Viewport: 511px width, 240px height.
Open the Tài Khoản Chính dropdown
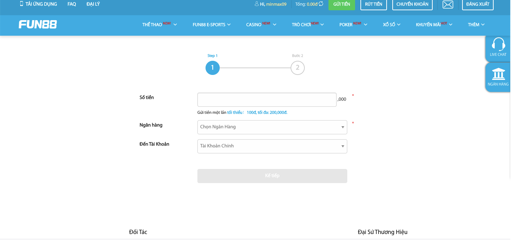[272, 146]
